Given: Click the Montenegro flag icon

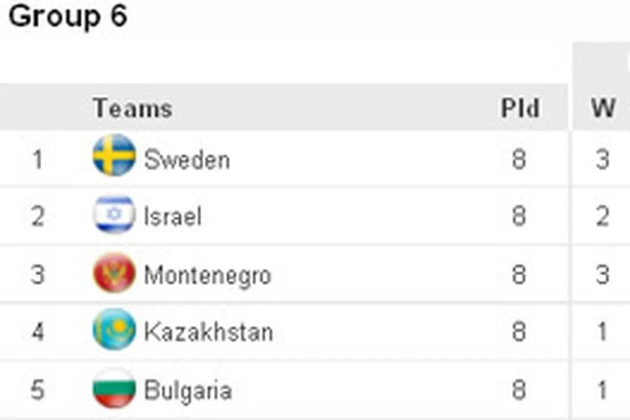Looking at the screenshot, I should (x=114, y=274).
